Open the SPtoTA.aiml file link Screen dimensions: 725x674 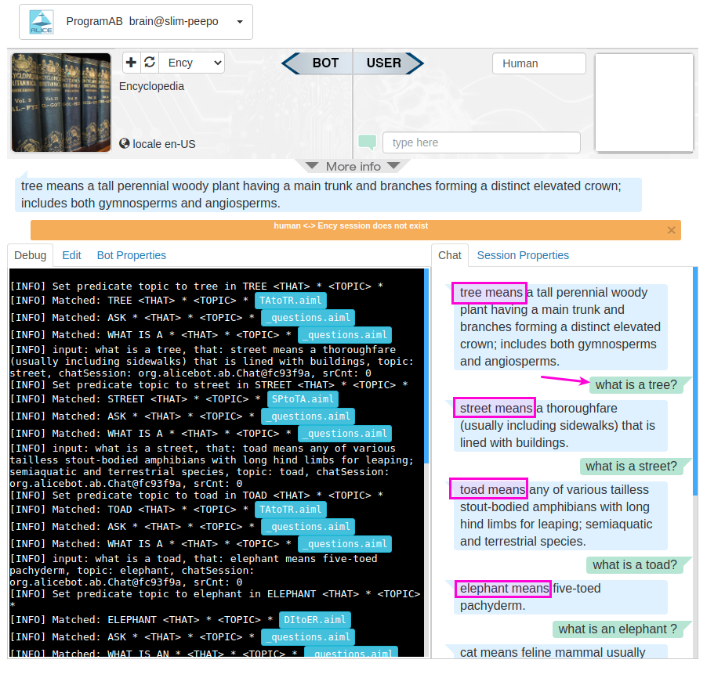point(303,399)
